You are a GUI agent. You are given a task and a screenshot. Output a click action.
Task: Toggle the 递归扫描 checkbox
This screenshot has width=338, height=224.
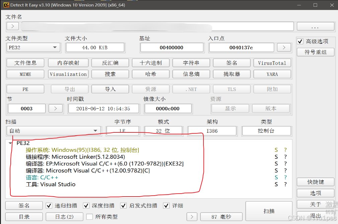tap(49, 206)
